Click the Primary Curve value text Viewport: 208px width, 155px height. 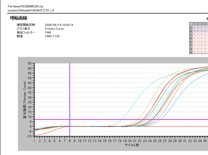click(54, 29)
